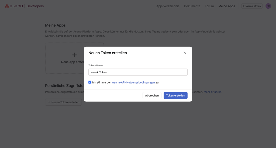This screenshot has height=148, width=276.
Task: Open the Asana-API-Nutzungsbedingungen link
Action: pos(133,82)
